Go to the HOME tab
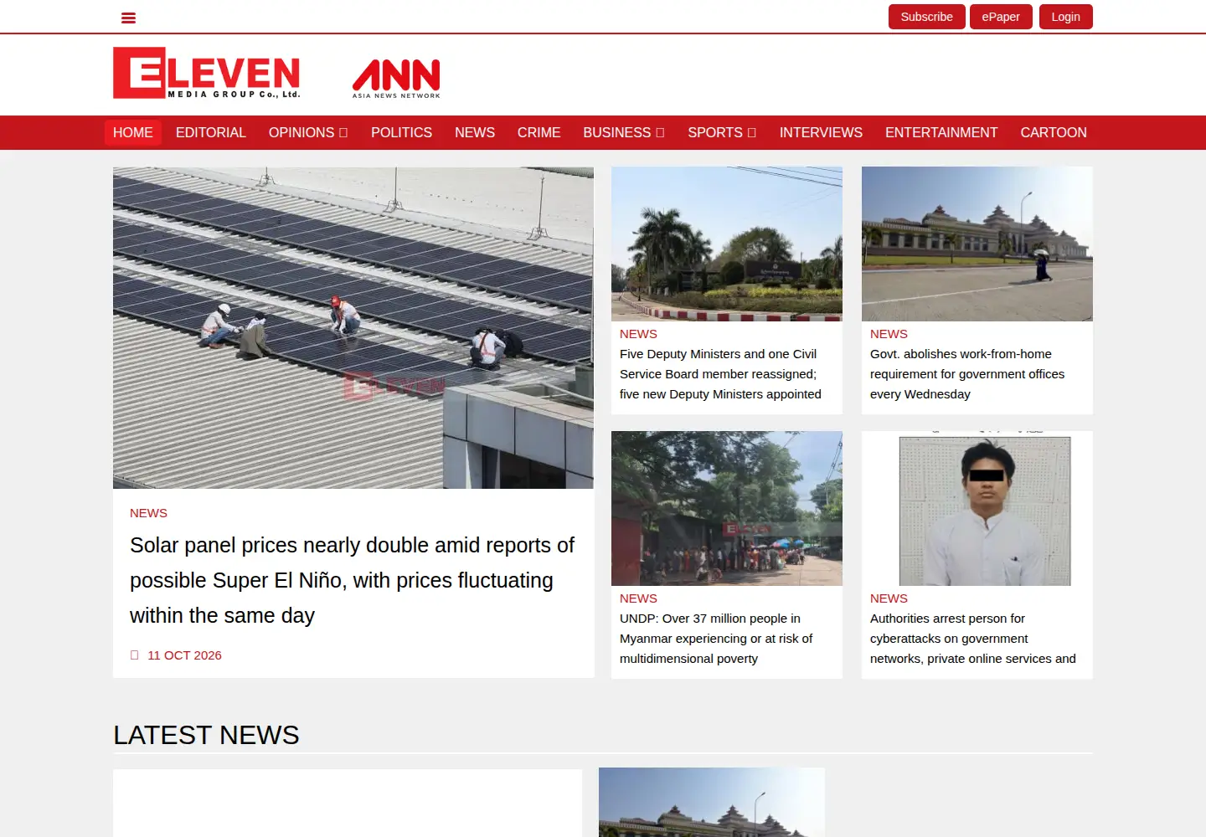Image resolution: width=1206 pixels, height=837 pixels. point(132,132)
